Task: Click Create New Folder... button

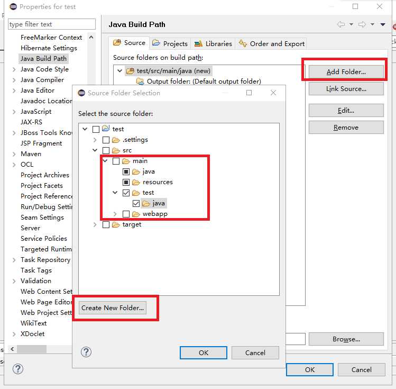Action: pyautogui.click(x=113, y=308)
